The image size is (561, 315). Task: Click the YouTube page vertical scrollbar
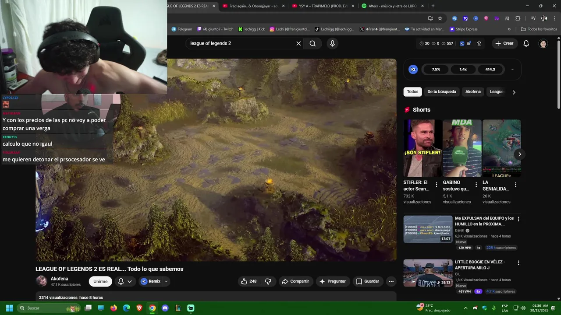(x=558, y=74)
